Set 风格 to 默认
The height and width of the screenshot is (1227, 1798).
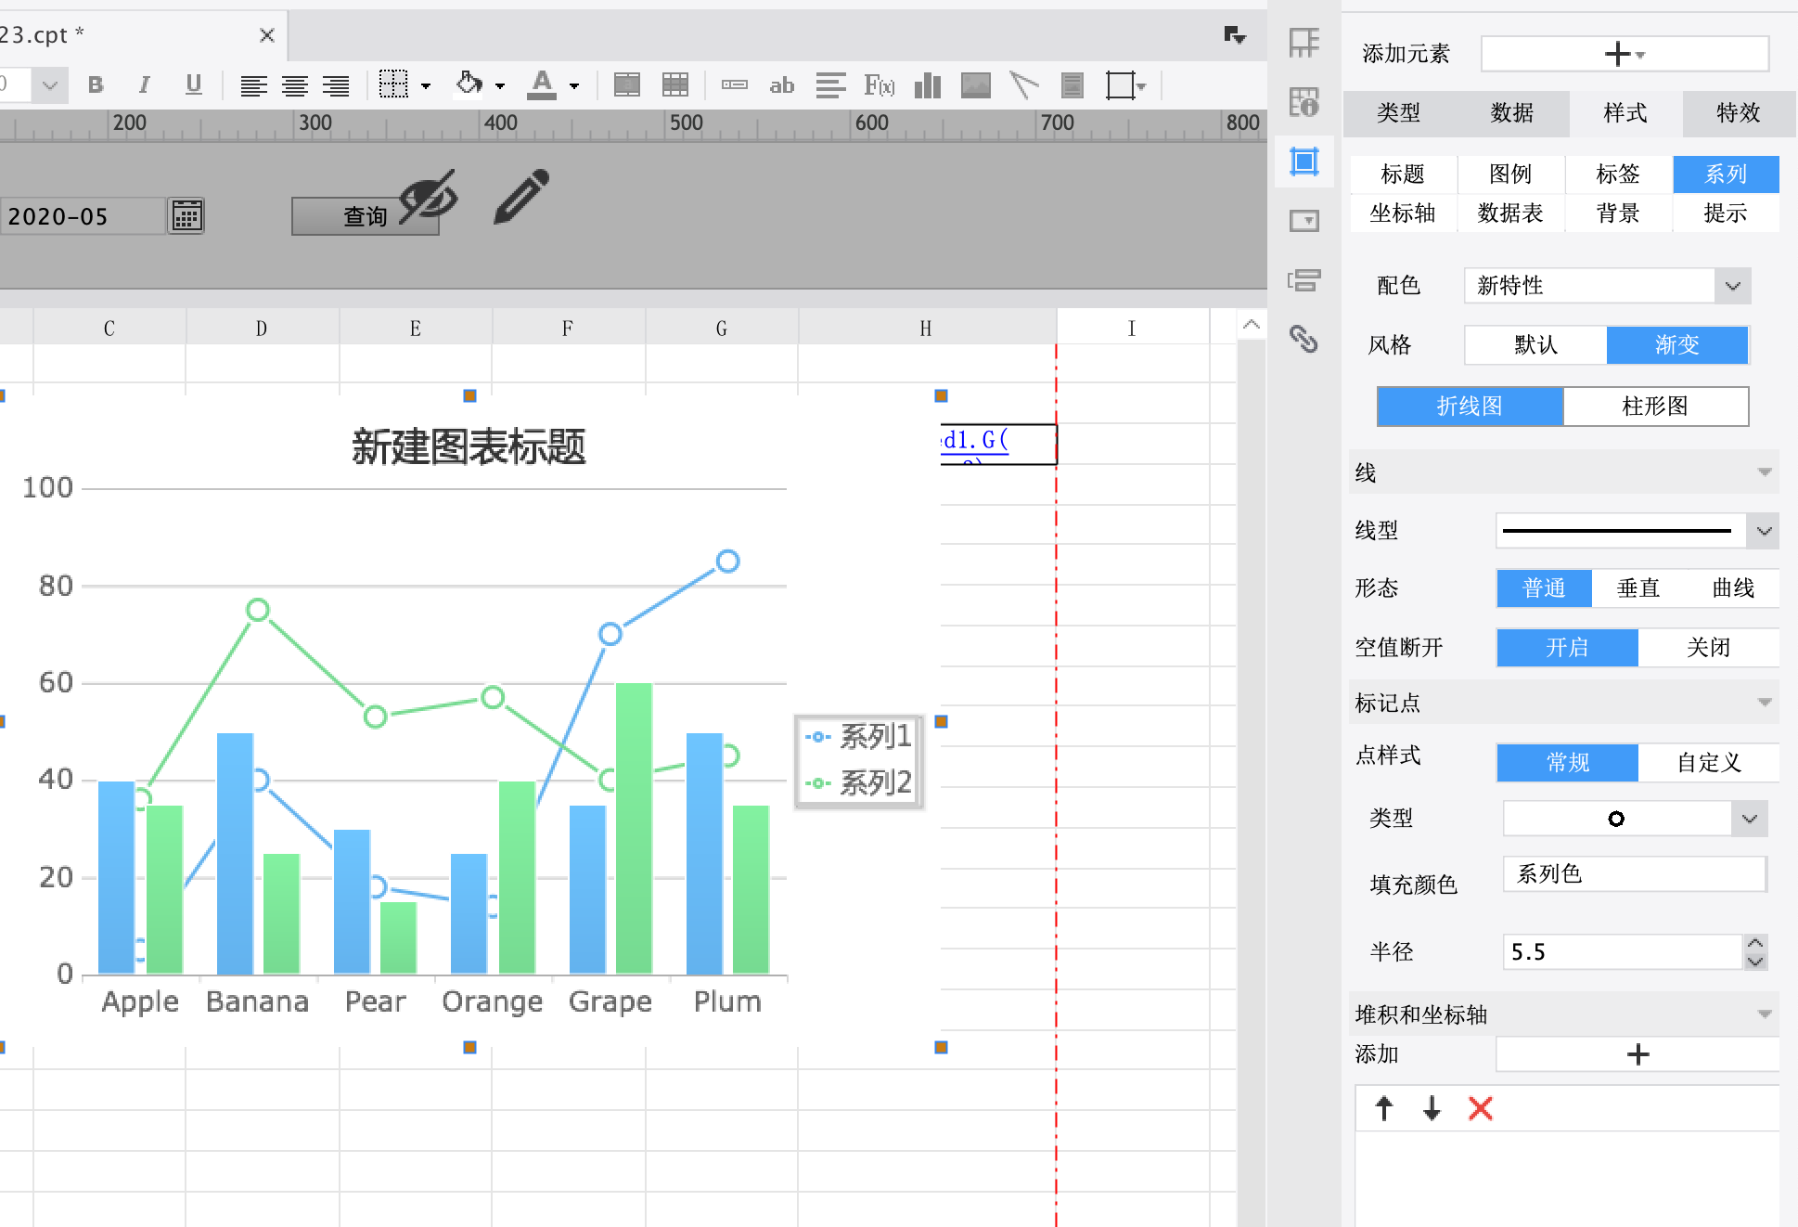pyautogui.click(x=1536, y=345)
